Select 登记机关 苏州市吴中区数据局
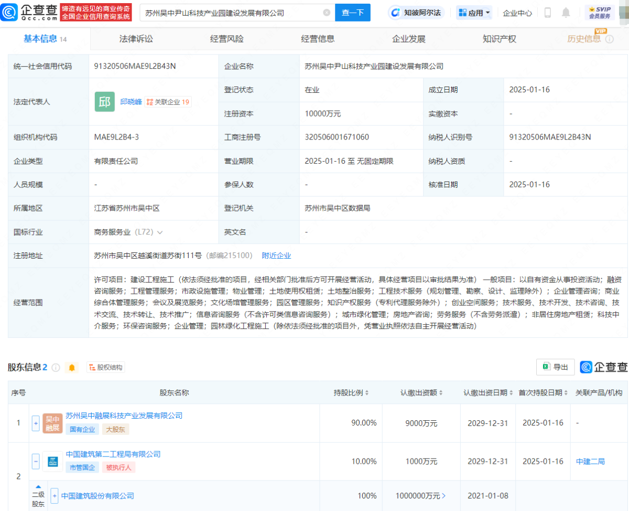Viewport: 629px width, 511px height. (x=338, y=208)
